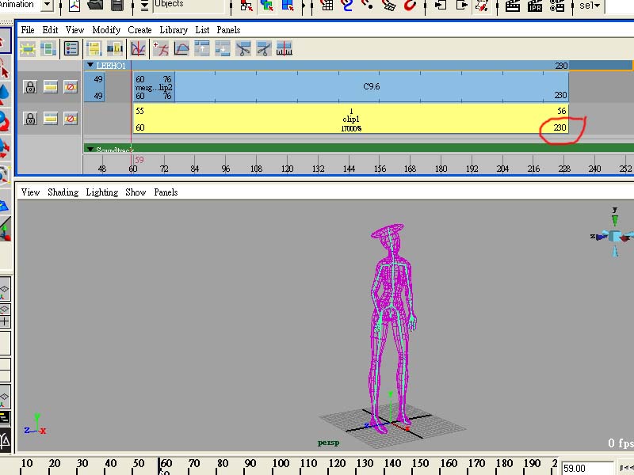This screenshot has height=475, width=634.
Task: Select the merg...lip2 clip
Action: tap(154, 87)
